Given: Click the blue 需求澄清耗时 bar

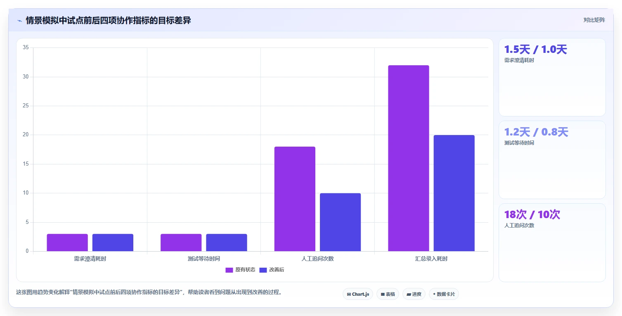Looking at the screenshot, I should coord(113,242).
